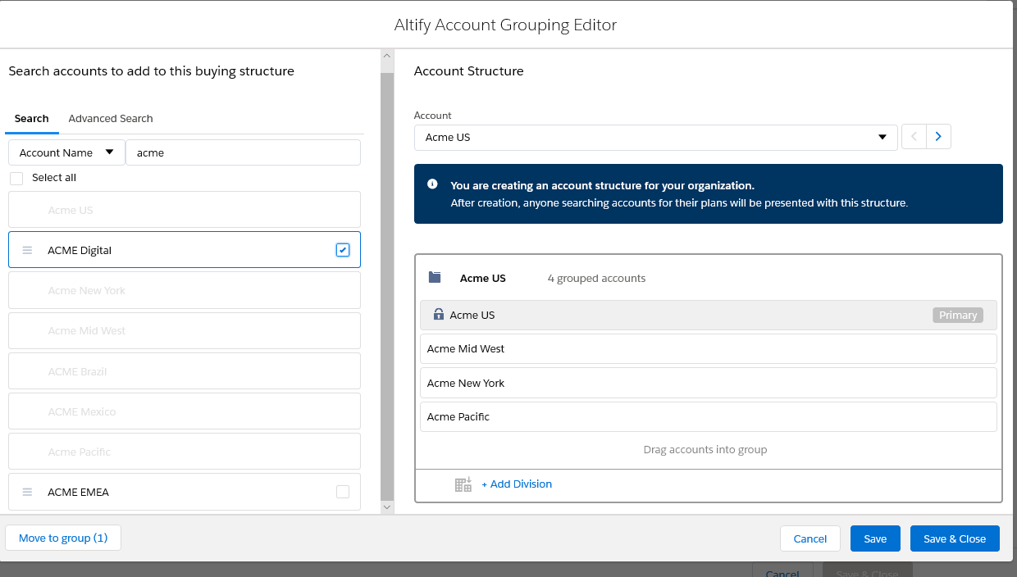Image resolution: width=1017 pixels, height=577 pixels.
Task: Click the ACME EMEA search result row
Action: (x=185, y=492)
